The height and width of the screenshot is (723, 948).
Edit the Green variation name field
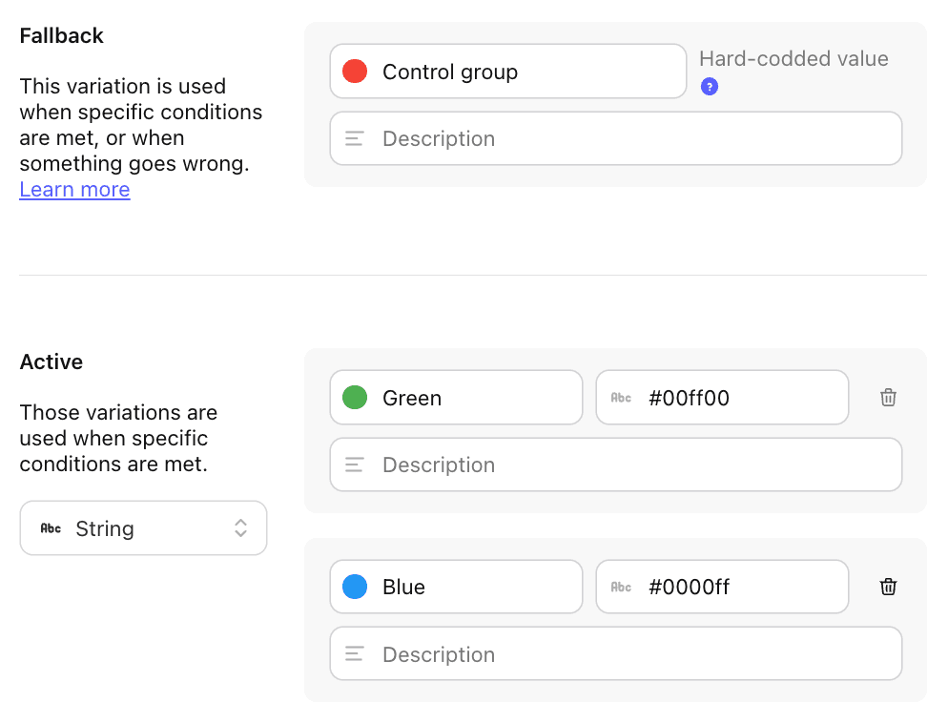coord(477,398)
